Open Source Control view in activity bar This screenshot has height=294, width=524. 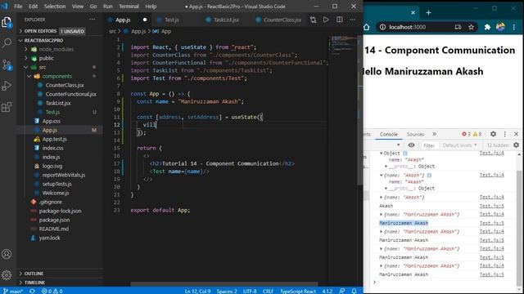pyautogui.click(x=7, y=65)
